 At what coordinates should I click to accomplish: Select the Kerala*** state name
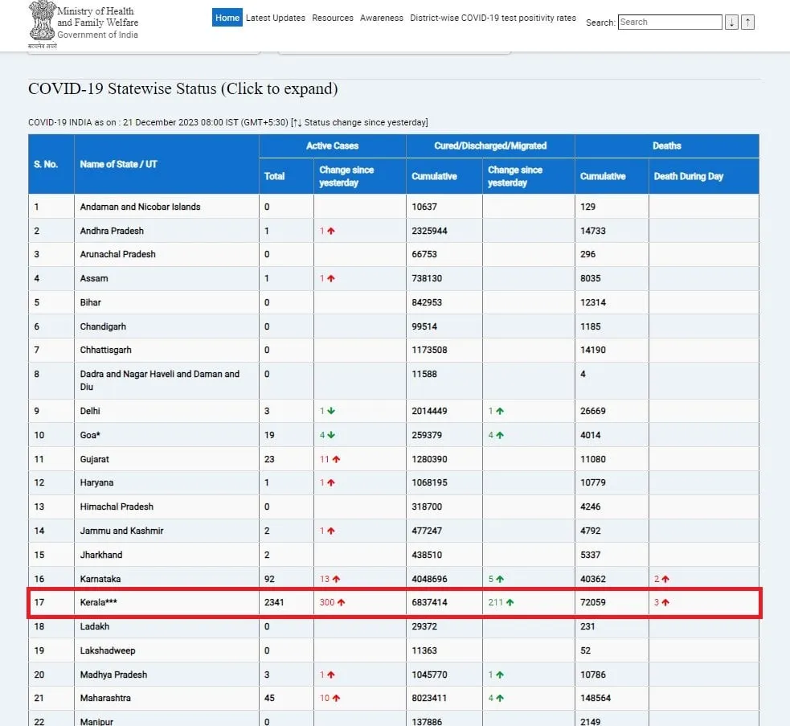(99, 602)
